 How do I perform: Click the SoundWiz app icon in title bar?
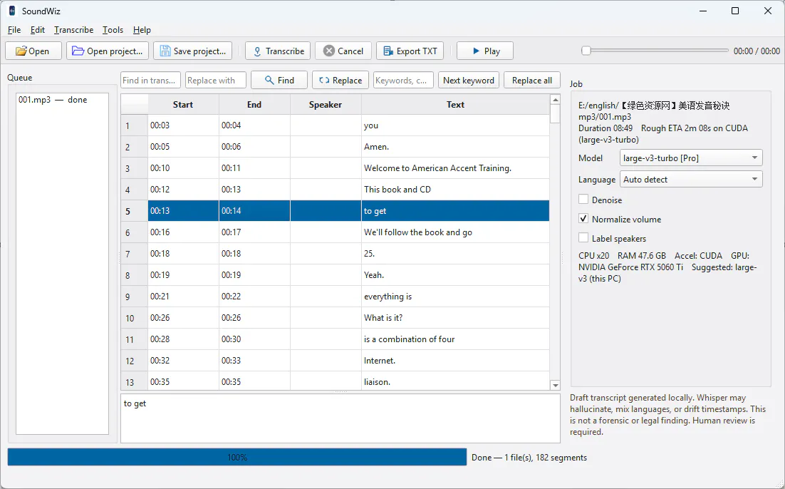(x=12, y=11)
